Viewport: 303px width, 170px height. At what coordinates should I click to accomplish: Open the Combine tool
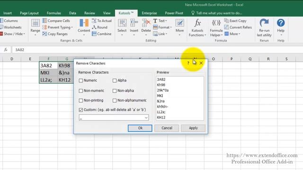(x=102, y=34)
